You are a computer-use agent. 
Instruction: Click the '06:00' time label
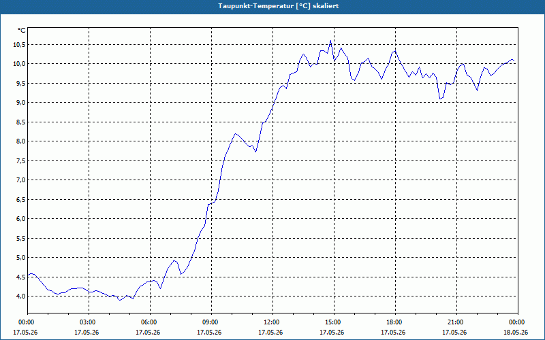click(150, 322)
